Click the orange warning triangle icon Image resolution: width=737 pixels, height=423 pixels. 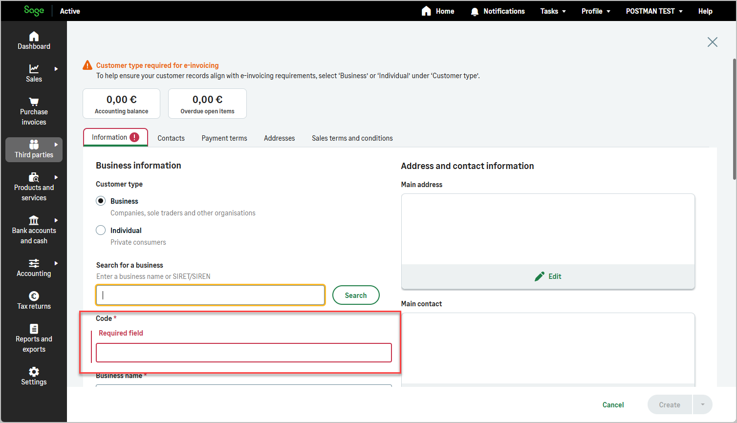pos(87,65)
